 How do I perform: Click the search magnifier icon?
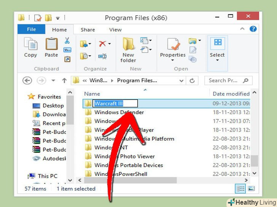[x=245, y=81]
